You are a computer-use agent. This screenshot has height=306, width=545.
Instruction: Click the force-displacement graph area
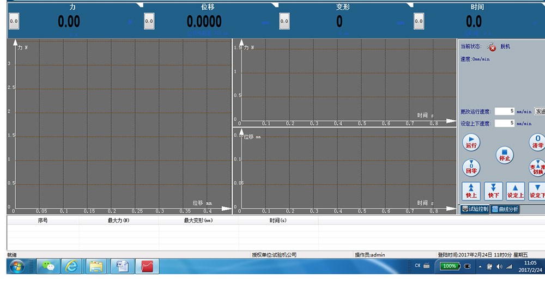click(119, 126)
